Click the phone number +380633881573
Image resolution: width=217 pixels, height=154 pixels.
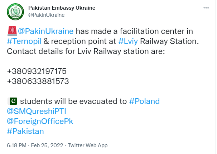tap(38, 81)
